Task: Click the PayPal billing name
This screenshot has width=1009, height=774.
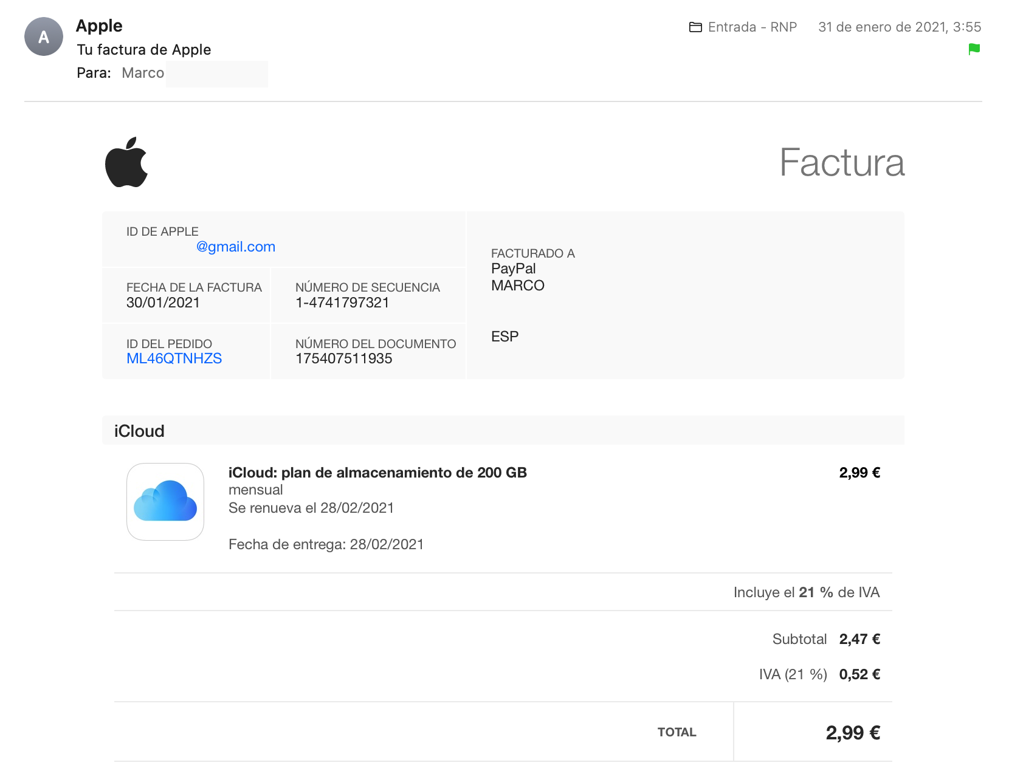Action: (x=514, y=269)
